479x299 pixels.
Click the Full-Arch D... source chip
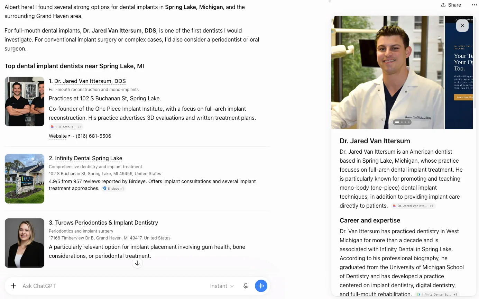(66, 127)
